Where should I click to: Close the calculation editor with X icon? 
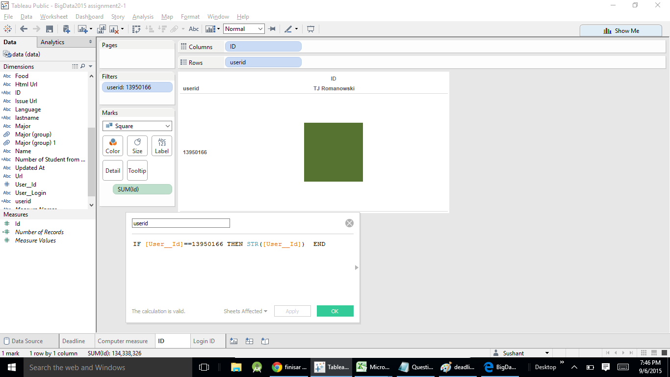point(349,223)
